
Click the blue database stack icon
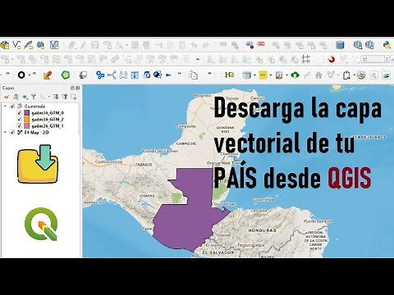(340, 45)
